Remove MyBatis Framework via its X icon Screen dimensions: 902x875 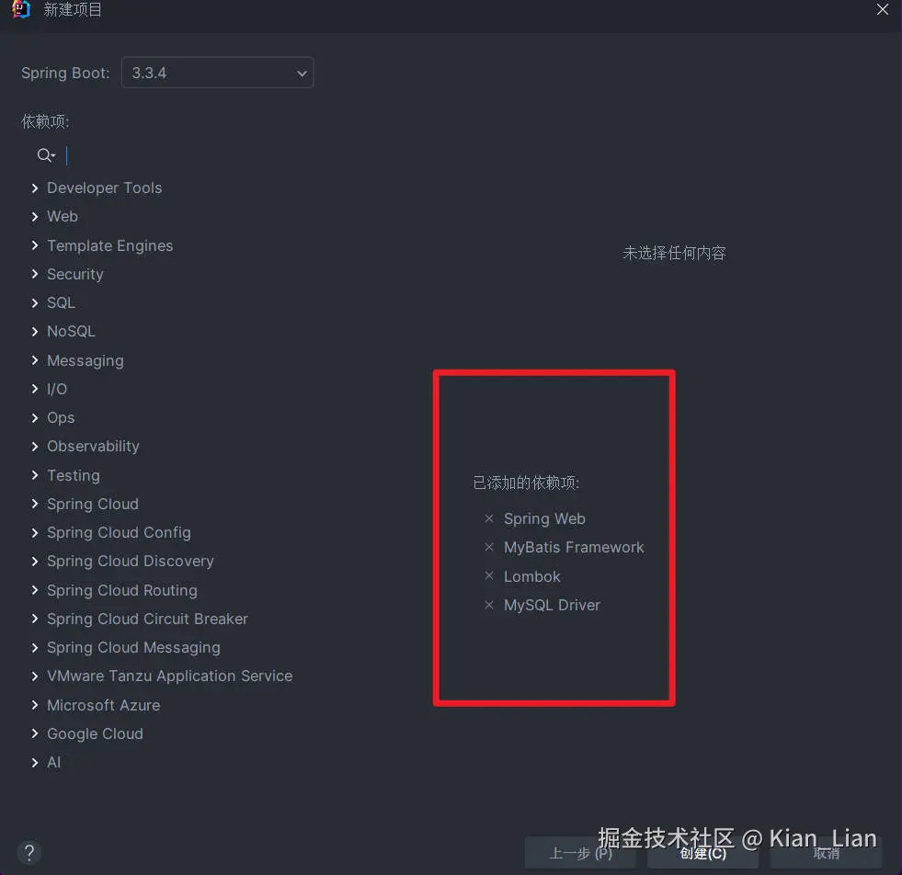pyautogui.click(x=489, y=547)
